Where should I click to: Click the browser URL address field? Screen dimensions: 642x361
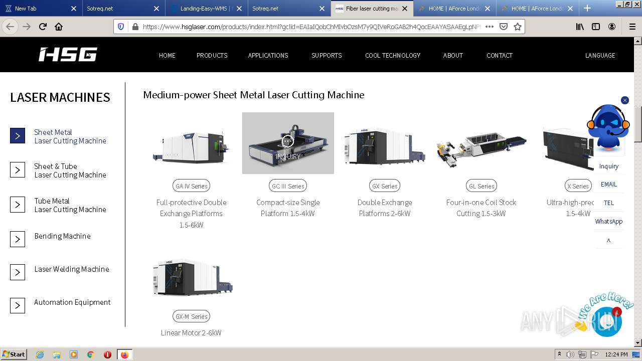311,27
